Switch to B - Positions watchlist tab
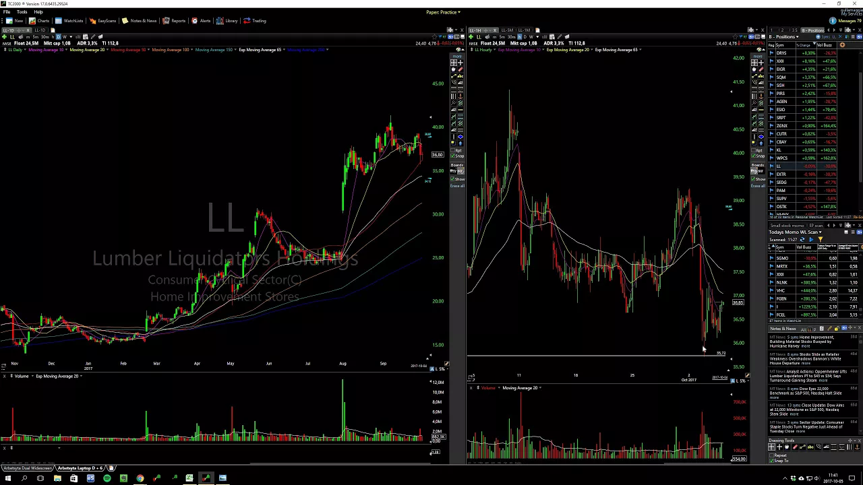Image resolution: width=863 pixels, height=485 pixels. pyautogui.click(x=813, y=30)
